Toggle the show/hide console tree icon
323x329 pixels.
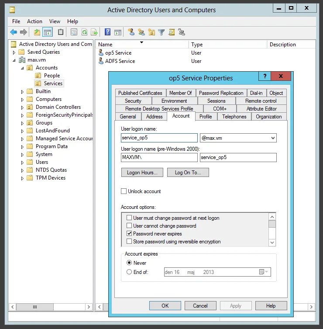click(x=48, y=32)
